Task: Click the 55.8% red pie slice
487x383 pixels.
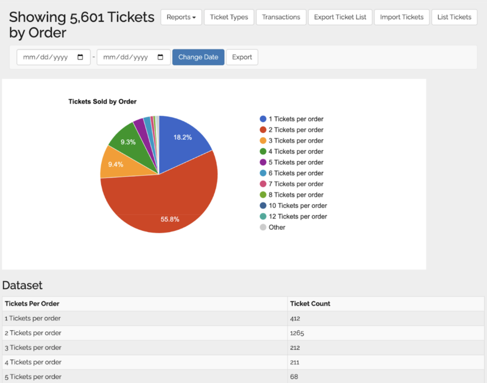Action: point(162,204)
